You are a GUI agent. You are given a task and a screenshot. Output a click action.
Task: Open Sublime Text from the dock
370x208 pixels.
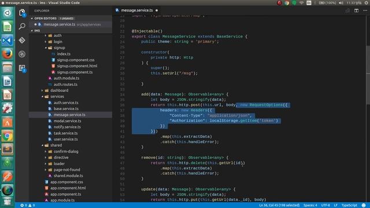click(8, 149)
